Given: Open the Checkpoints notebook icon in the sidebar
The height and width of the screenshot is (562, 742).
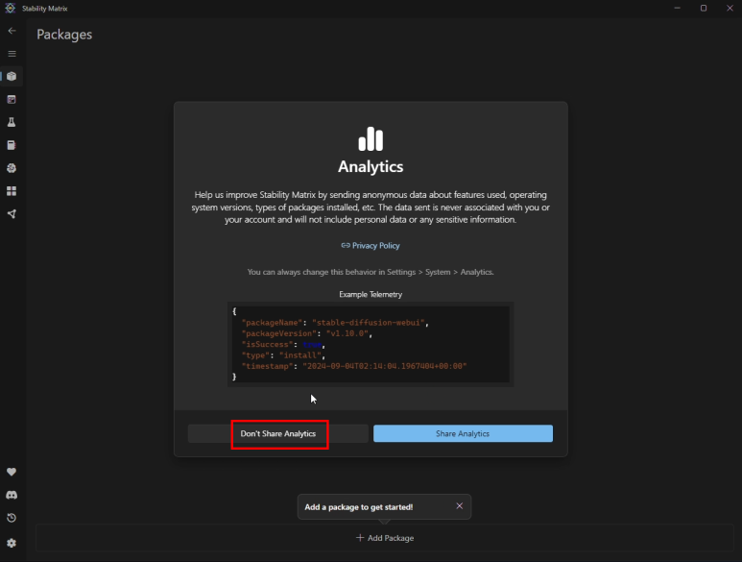Looking at the screenshot, I should click(x=12, y=145).
